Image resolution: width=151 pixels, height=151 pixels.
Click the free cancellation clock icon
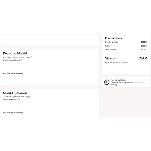(107, 82)
